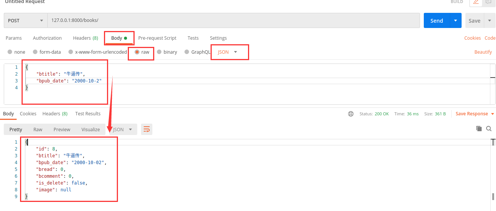
Task: Click the "bcomment": 0 response line
Action: (55, 176)
